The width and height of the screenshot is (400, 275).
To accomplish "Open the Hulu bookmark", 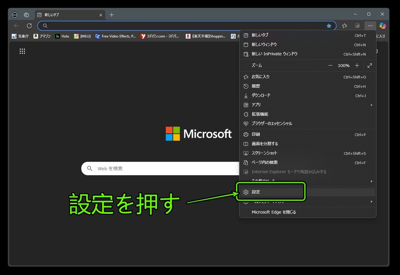I will (62, 36).
